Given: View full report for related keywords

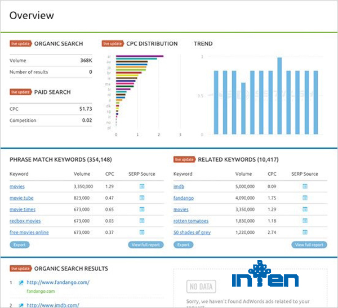Looking at the screenshot, I should 309,245.
